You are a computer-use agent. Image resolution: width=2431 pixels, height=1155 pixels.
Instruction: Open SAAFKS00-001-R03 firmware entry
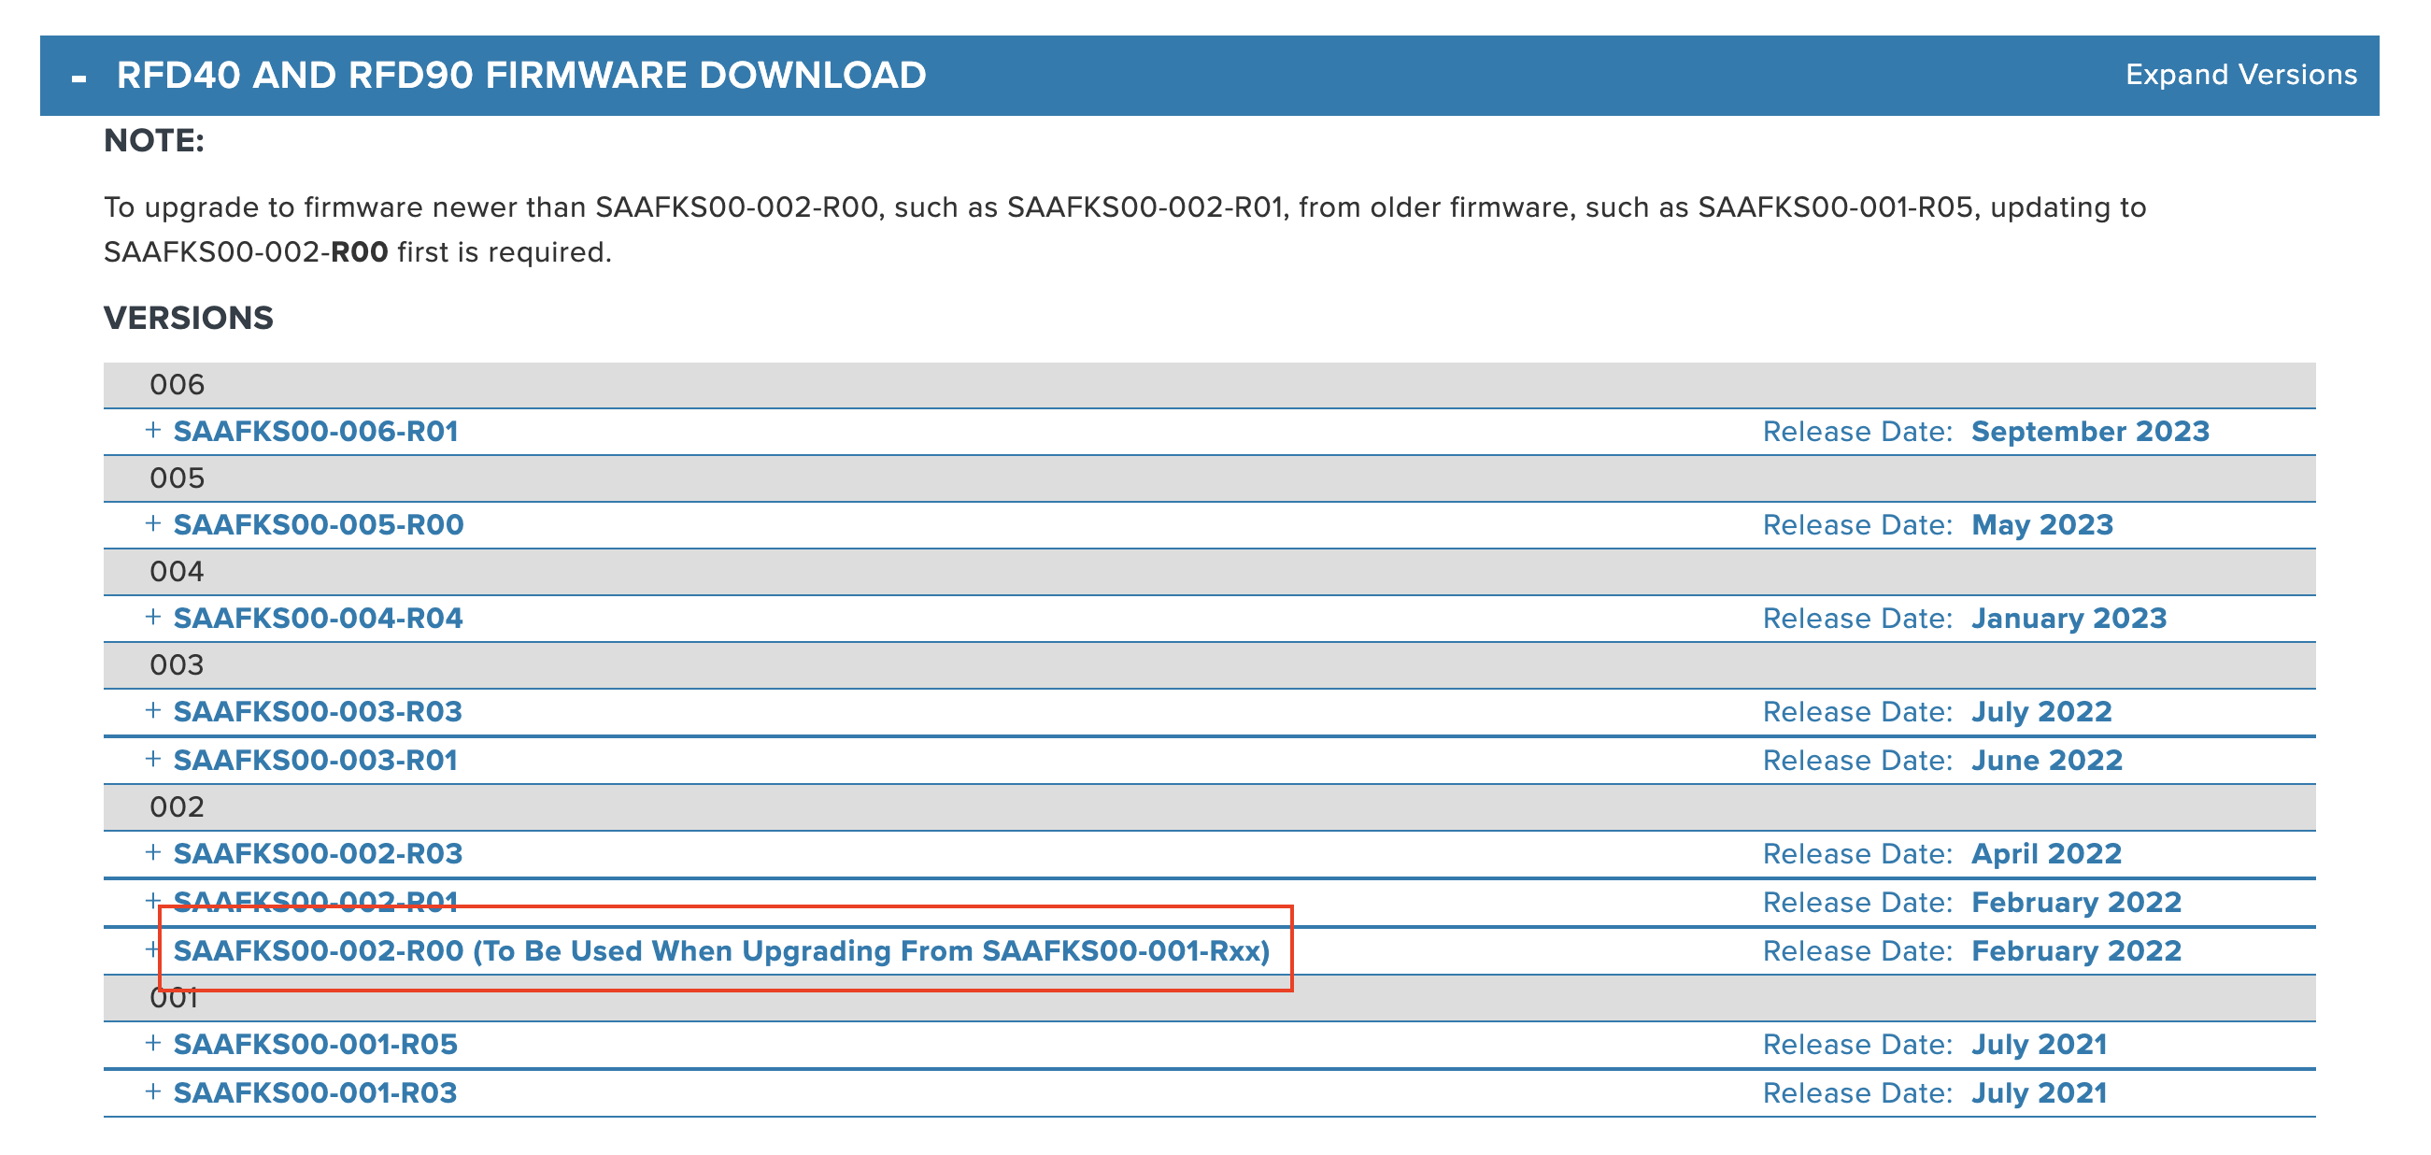tap(315, 1093)
